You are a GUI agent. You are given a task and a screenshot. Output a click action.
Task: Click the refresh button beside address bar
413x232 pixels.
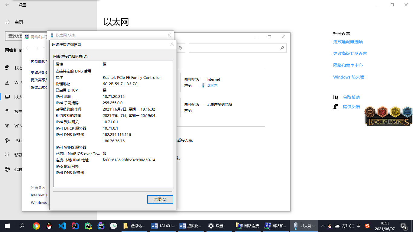(180, 48)
